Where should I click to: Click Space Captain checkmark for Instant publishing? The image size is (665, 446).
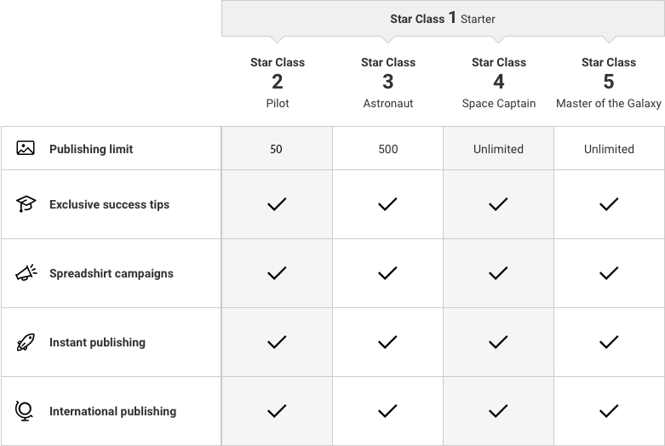pos(498,342)
